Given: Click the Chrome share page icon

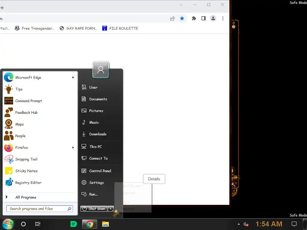Looking at the screenshot, I should pyautogui.click(x=172, y=18).
